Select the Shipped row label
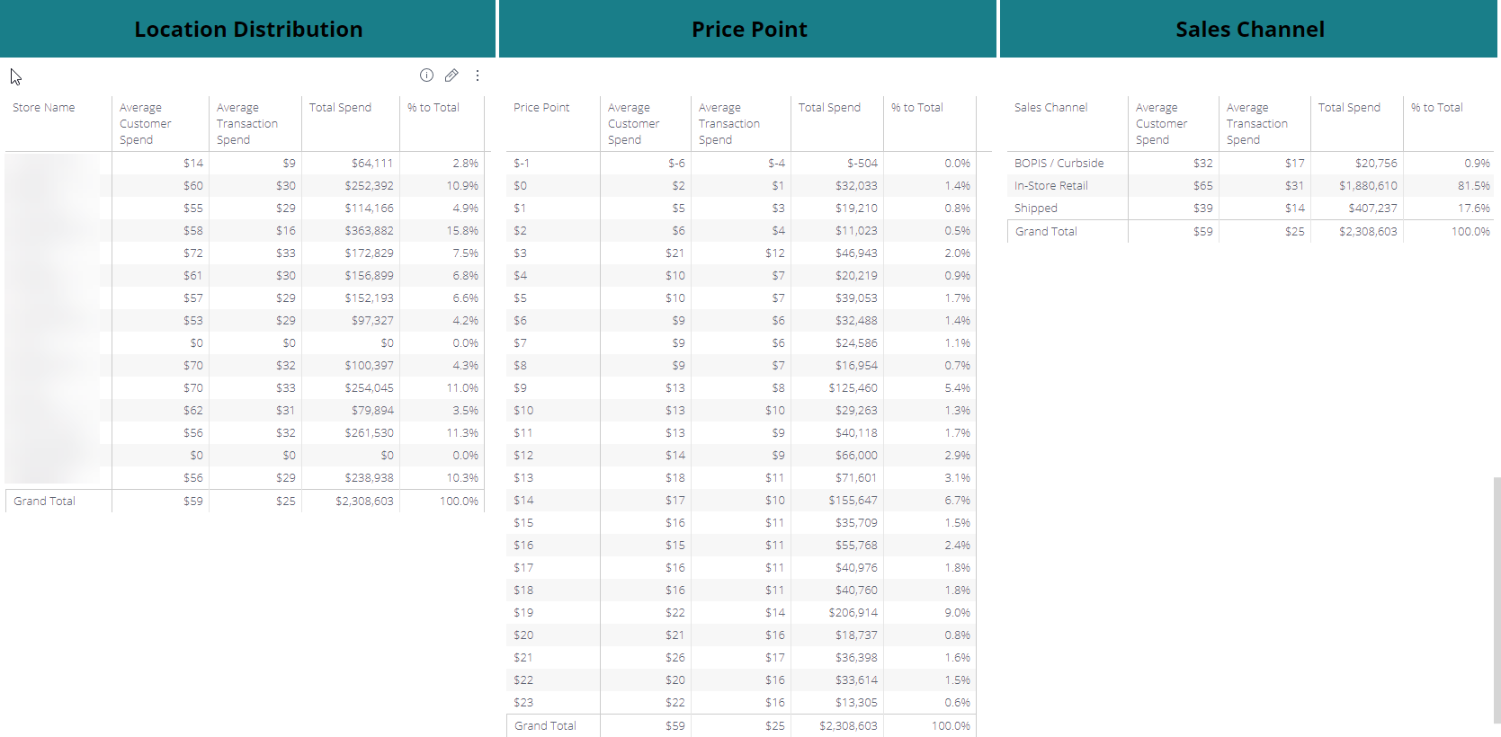 pos(1036,209)
